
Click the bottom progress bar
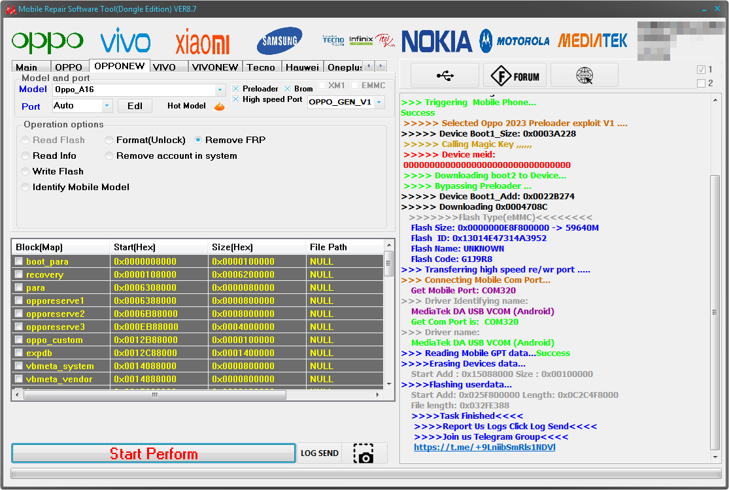[x=366, y=473]
